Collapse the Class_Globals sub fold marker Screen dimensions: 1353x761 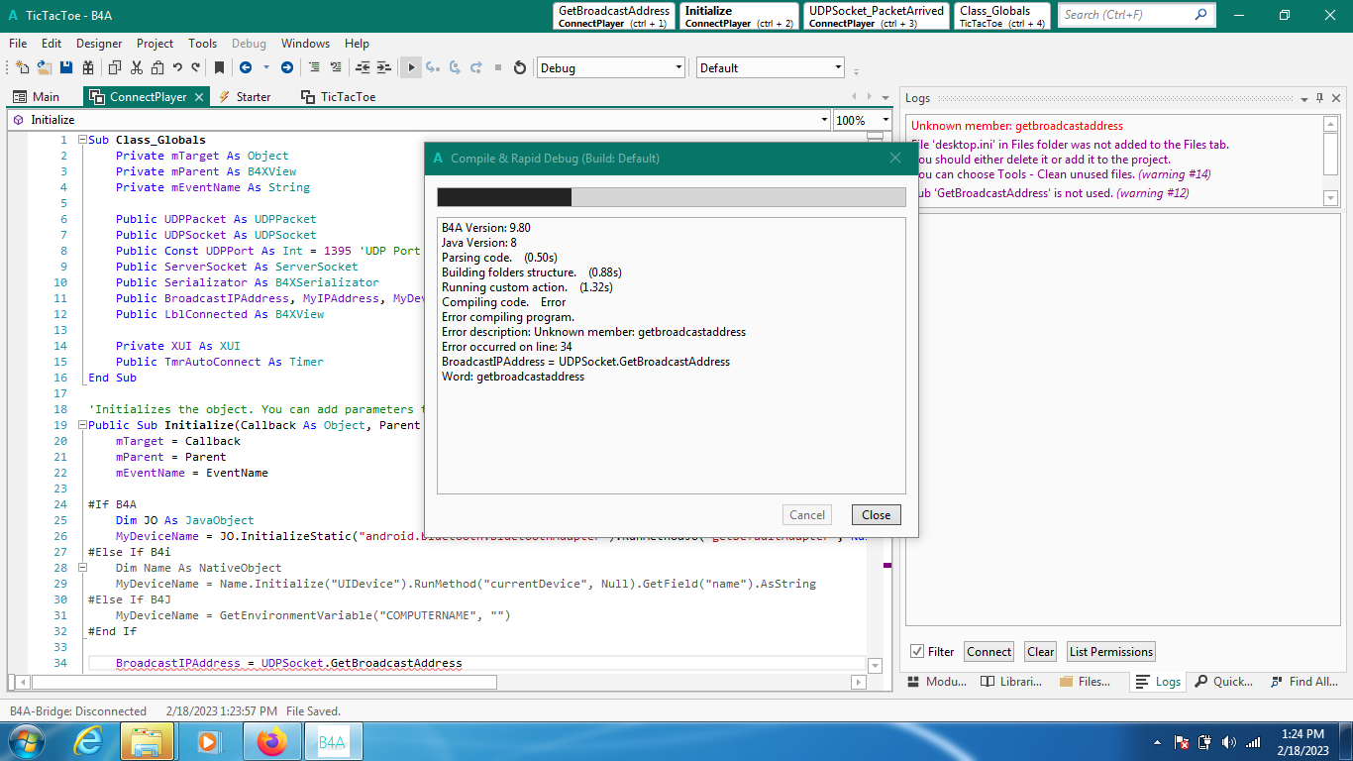point(82,140)
